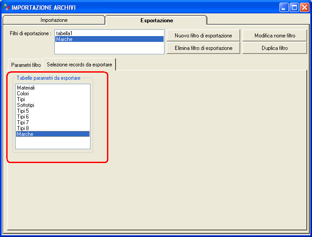Select the Tipi 6 table entry
Image resolution: width=312 pixels, height=237 pixels.
(53, 117)
